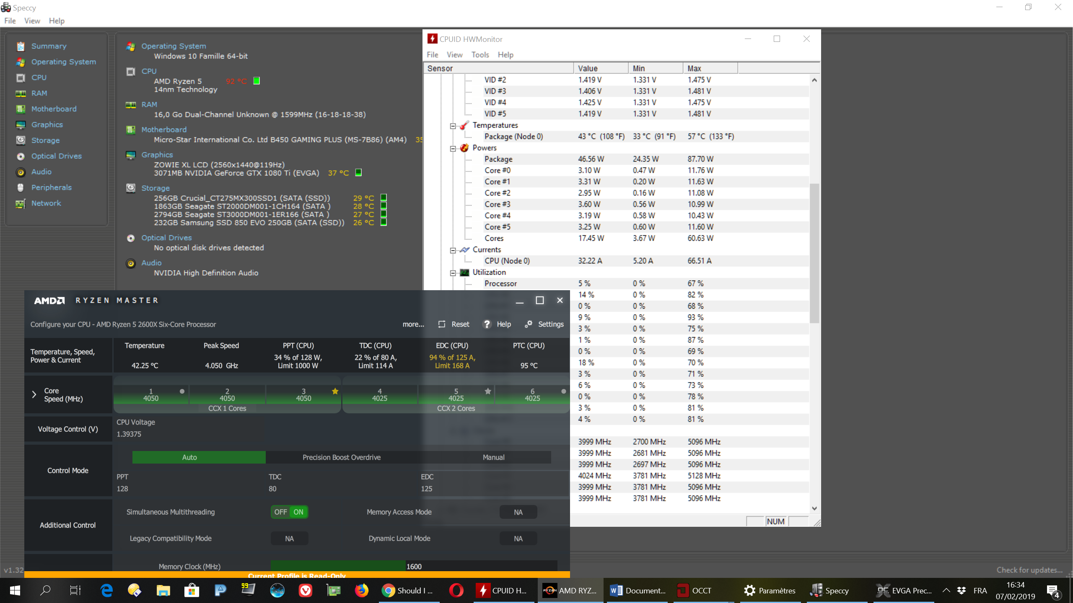
Task: Click Storage heading link in Speccy summary
Action: 156,188
